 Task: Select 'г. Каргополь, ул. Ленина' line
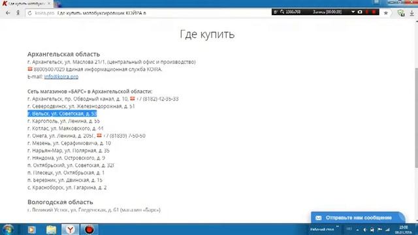coord(63,121)
